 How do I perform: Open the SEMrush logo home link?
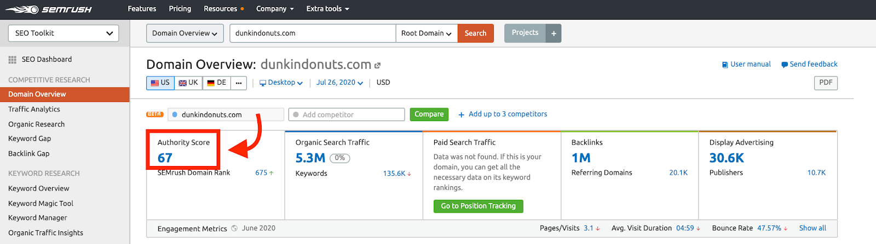tap(48, 9)
